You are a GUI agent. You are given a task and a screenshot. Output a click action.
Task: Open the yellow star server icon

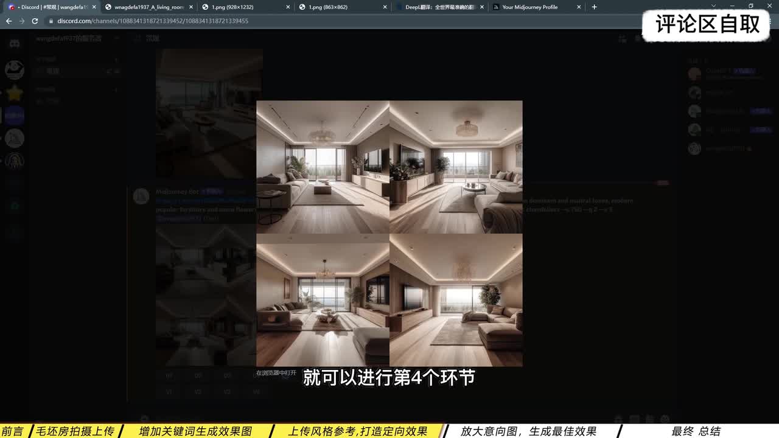(x=15, y=92)
